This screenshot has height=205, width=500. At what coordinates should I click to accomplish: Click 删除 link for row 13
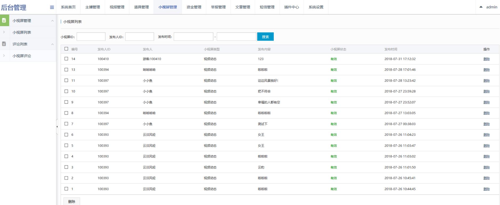click(486, 70)
